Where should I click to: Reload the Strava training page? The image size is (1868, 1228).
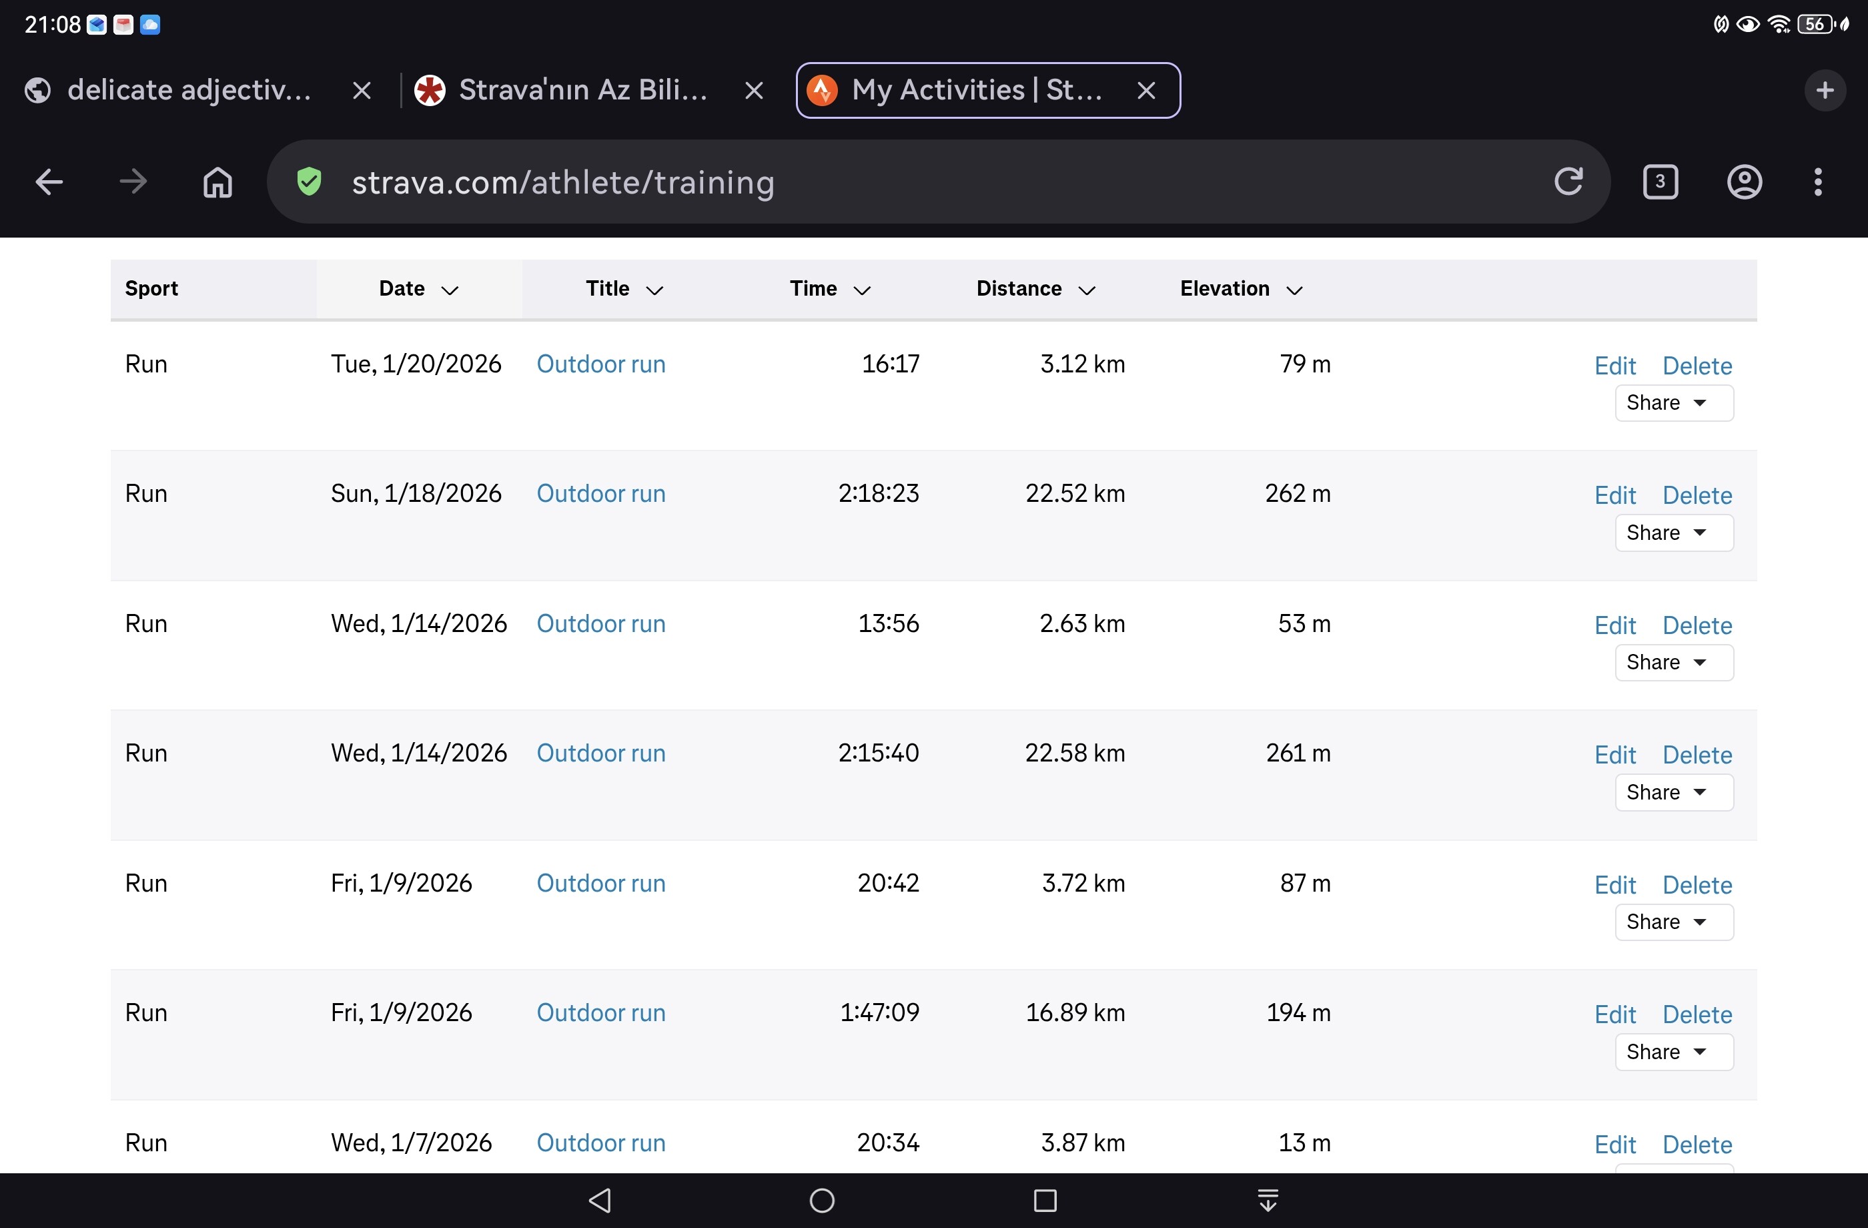point(1568,182)
